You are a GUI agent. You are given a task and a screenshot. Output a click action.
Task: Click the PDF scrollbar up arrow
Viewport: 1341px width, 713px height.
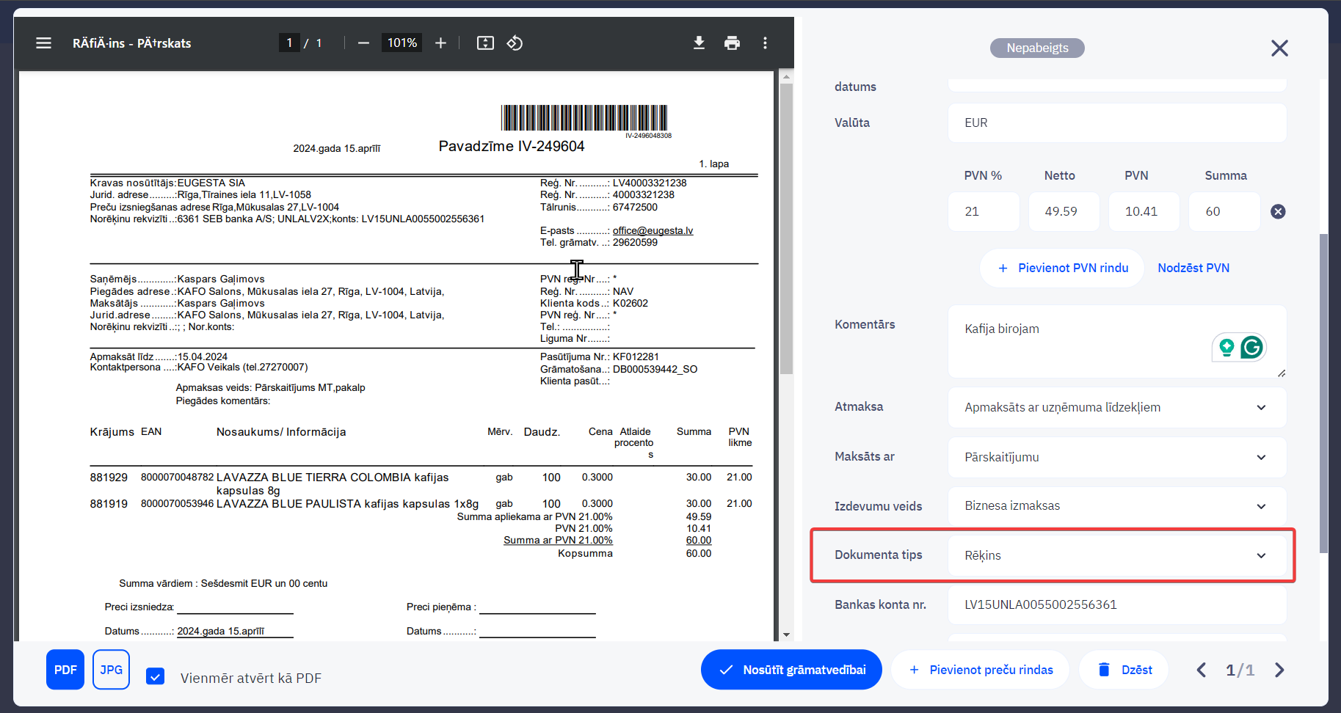tap(786, 76)
